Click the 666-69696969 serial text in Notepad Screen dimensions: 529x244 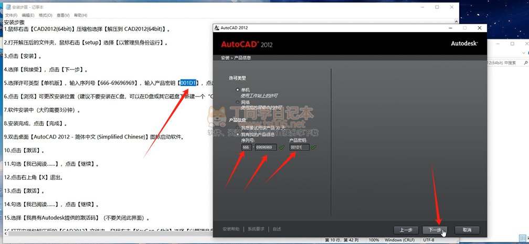tap(118, 83)
